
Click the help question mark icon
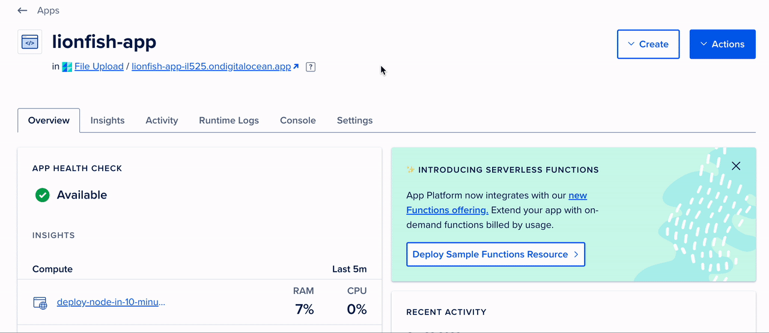(x=311, y=67)
